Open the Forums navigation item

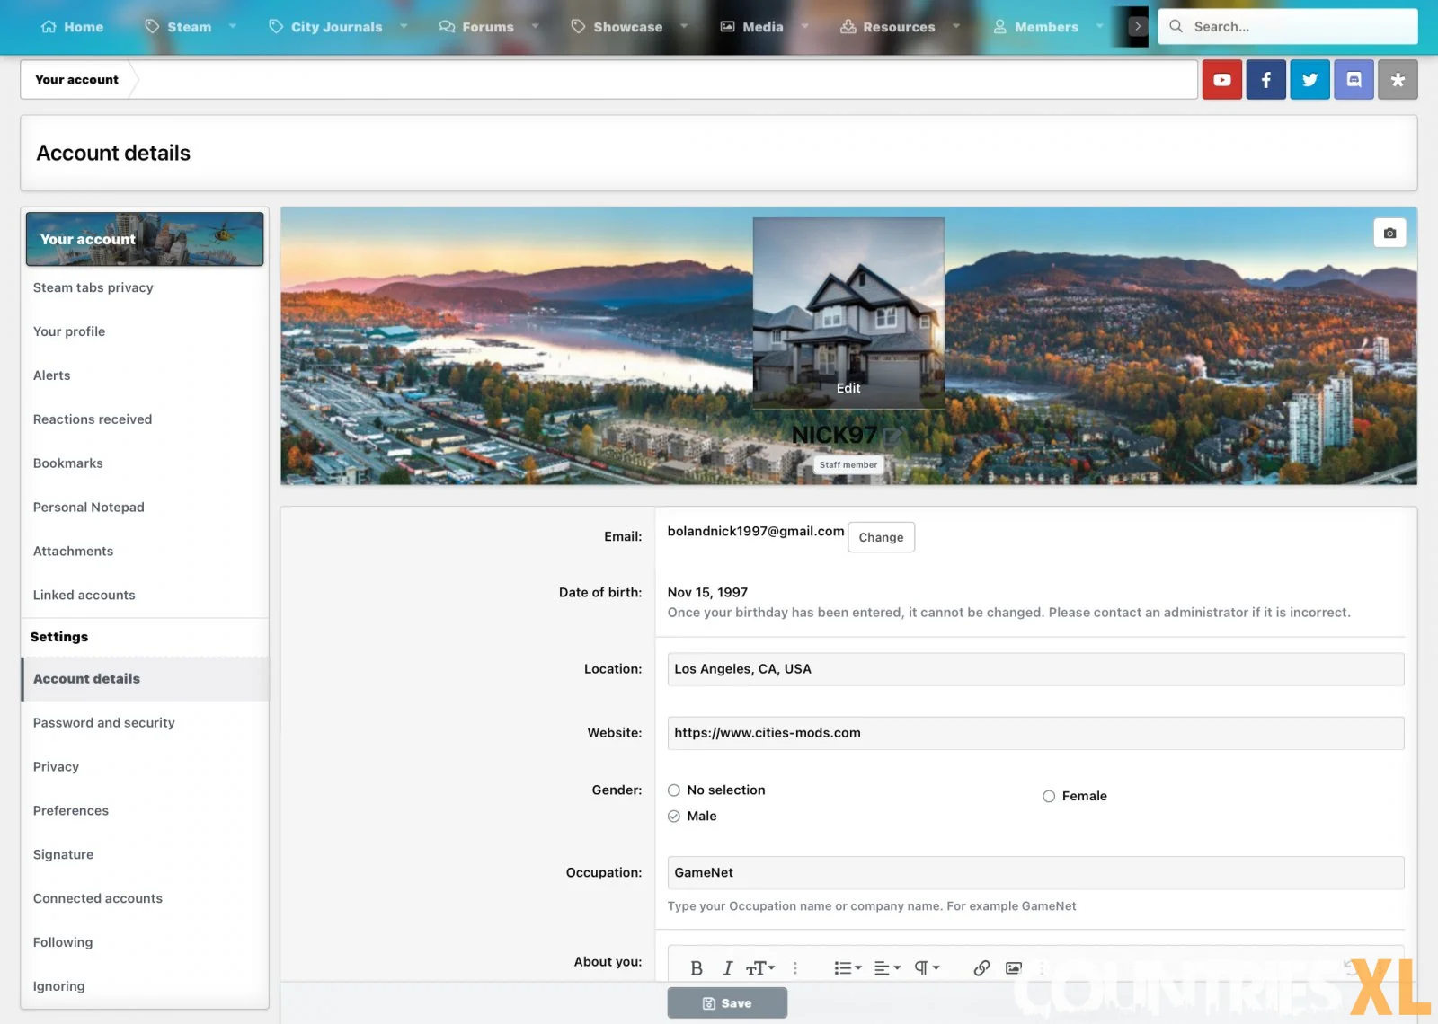click(476, 27)
